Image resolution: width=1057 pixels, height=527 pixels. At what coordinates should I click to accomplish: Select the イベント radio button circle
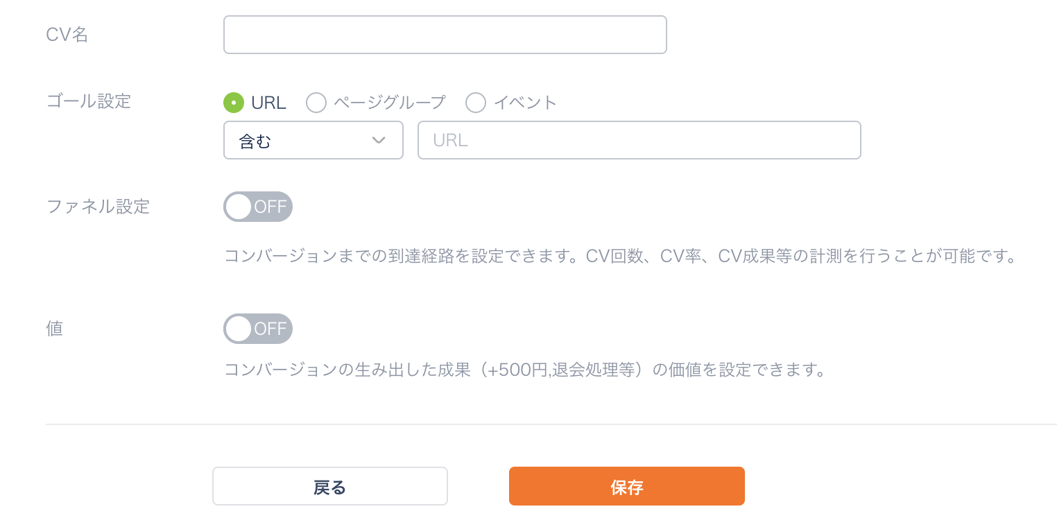tap(476, 103)
